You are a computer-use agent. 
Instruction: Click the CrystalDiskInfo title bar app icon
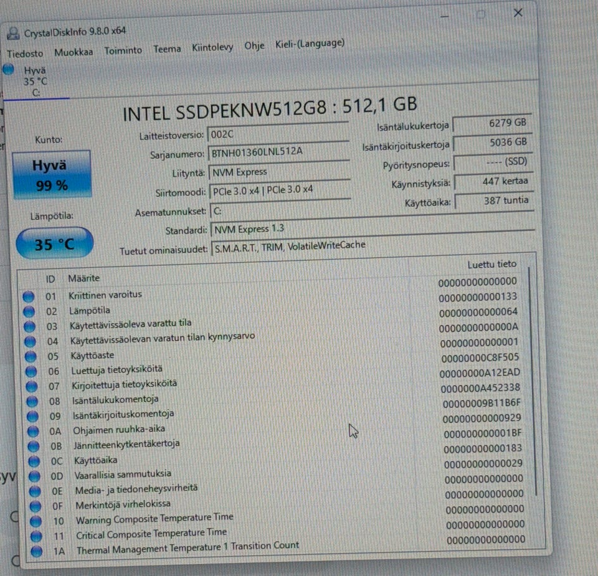click(13, 33)
